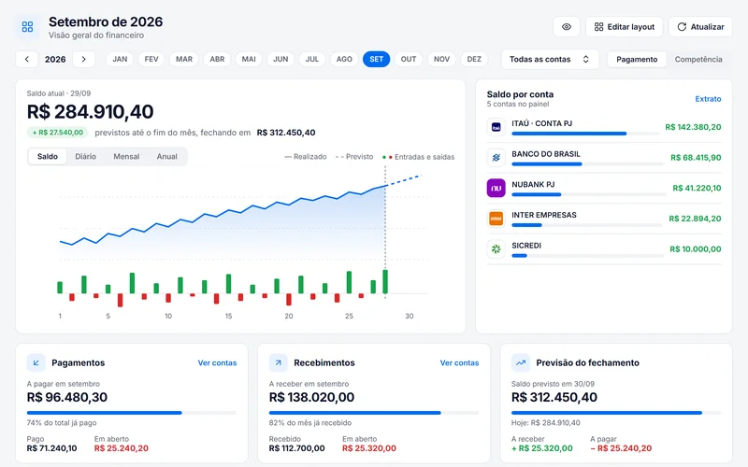Select the DEZ month pill
The height and width of the screenshot is (467, 748).
pos(474,59)
